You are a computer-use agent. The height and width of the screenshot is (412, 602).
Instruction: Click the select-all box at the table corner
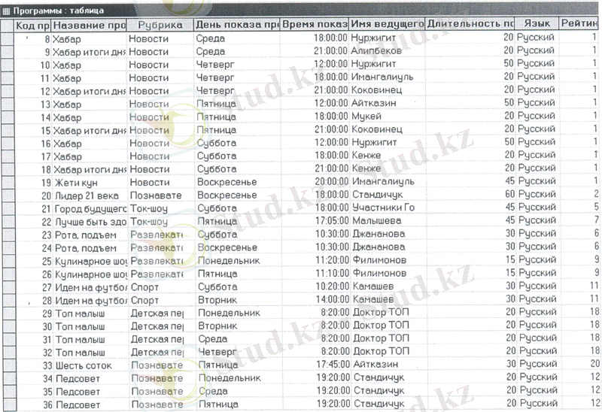coord(8,26)
